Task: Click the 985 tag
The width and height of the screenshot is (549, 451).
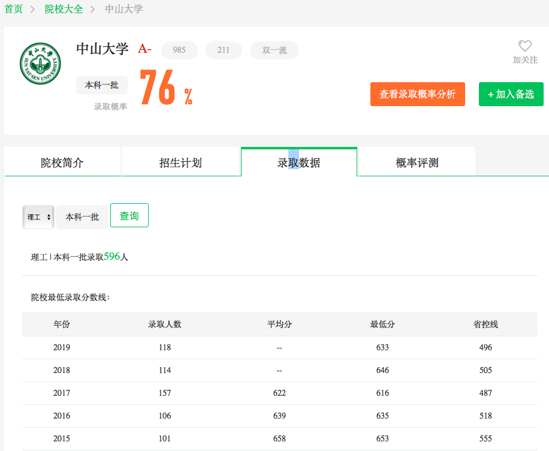Action: point(179,50)
